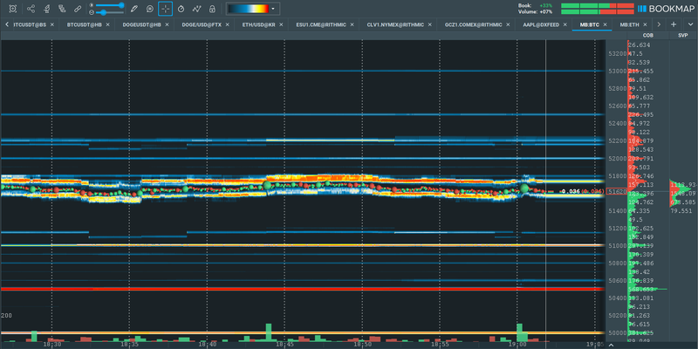Click the 52000 price level label

(x=617, y=159)
